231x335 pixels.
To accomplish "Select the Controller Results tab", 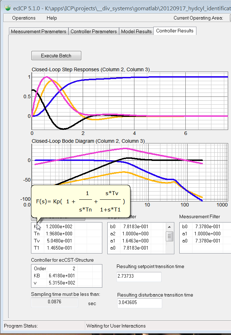I will click(x=175, y=31).
